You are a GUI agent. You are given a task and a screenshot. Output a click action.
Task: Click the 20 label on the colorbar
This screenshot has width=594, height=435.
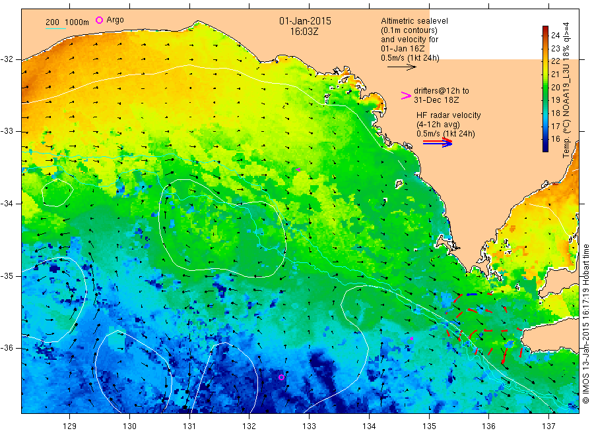click(555, 88)
